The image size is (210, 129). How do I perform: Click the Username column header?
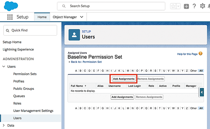tap(115, 86)
